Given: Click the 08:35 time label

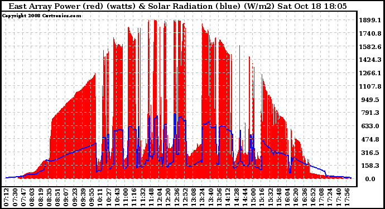Looking at the screenshot, I should pyautogui.click(x=49, y=197).
